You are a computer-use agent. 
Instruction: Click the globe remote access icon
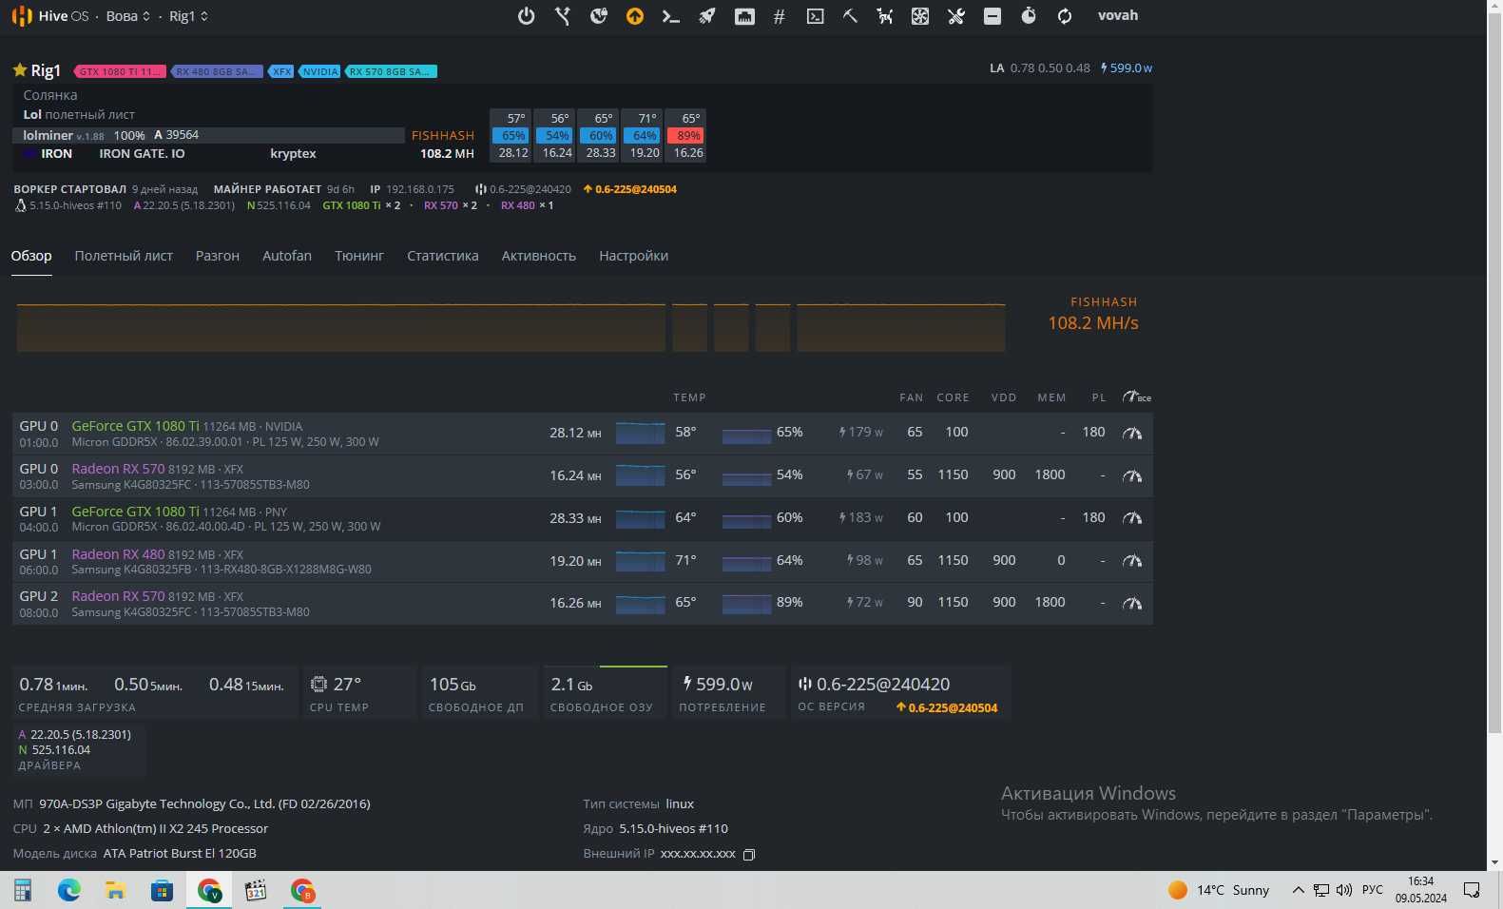[599, 16]
